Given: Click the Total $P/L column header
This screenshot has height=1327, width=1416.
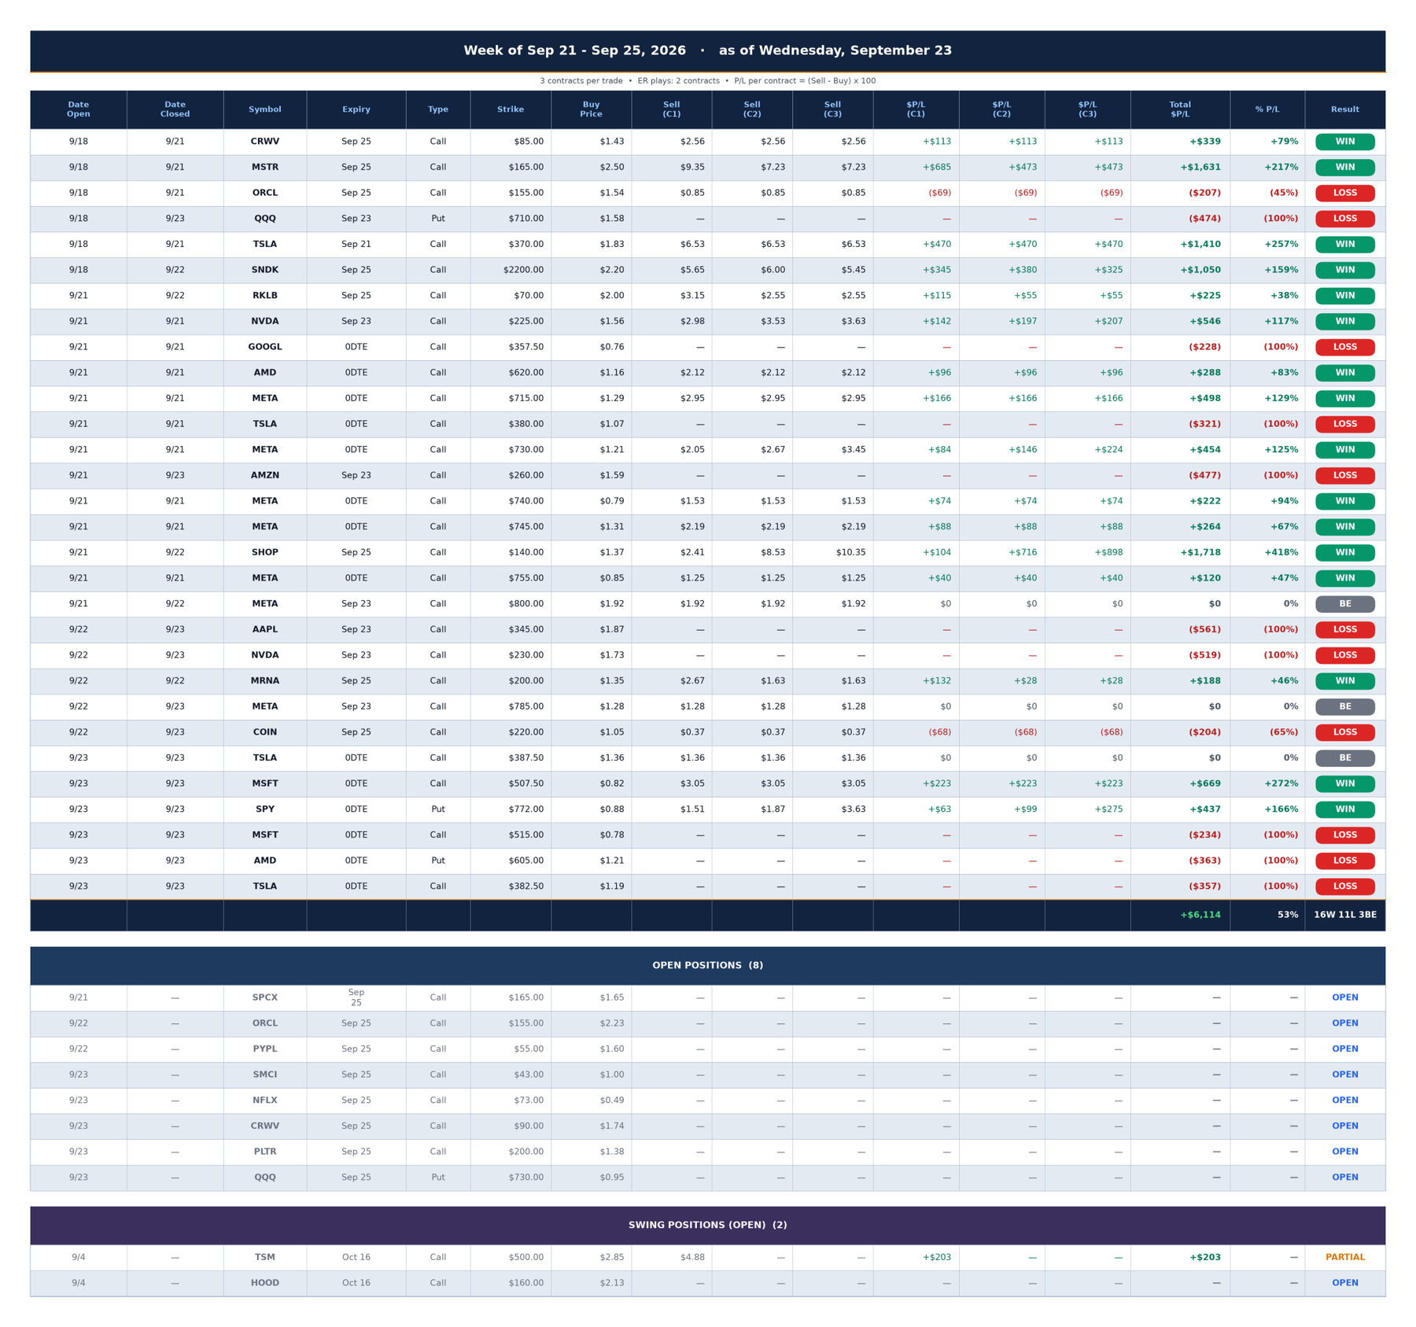Looking at the screenshot, I should click(x=1180, y=109).
